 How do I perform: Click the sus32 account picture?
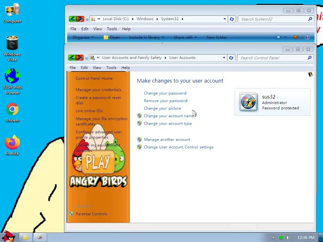248,102
